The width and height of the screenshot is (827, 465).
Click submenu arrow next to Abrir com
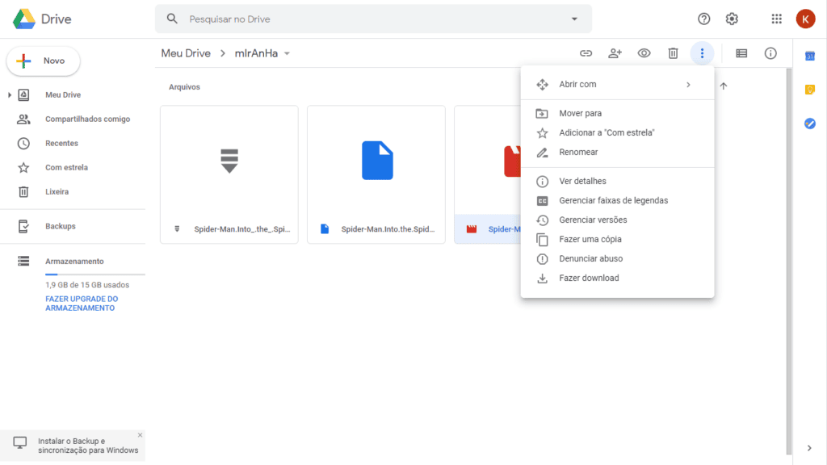tap(688, 84)
